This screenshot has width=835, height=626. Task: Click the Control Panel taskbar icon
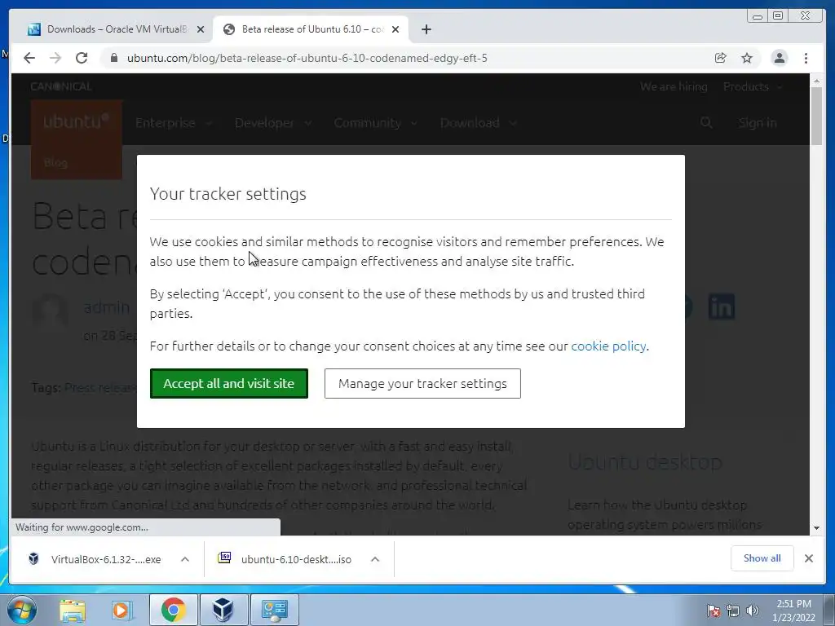274,610
